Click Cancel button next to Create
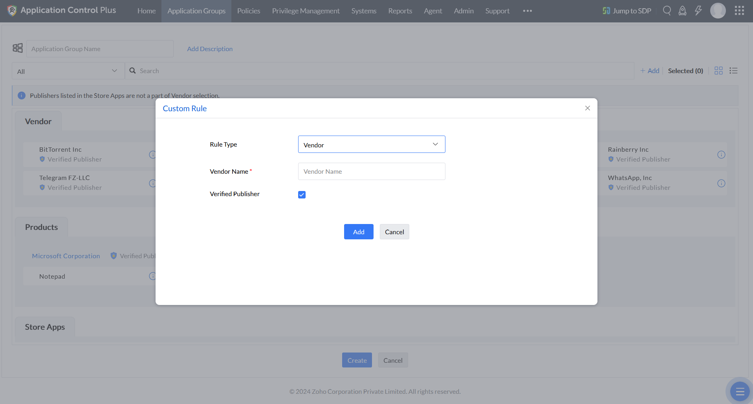Viewport: 753px width, 404px height. coord(393,360)
